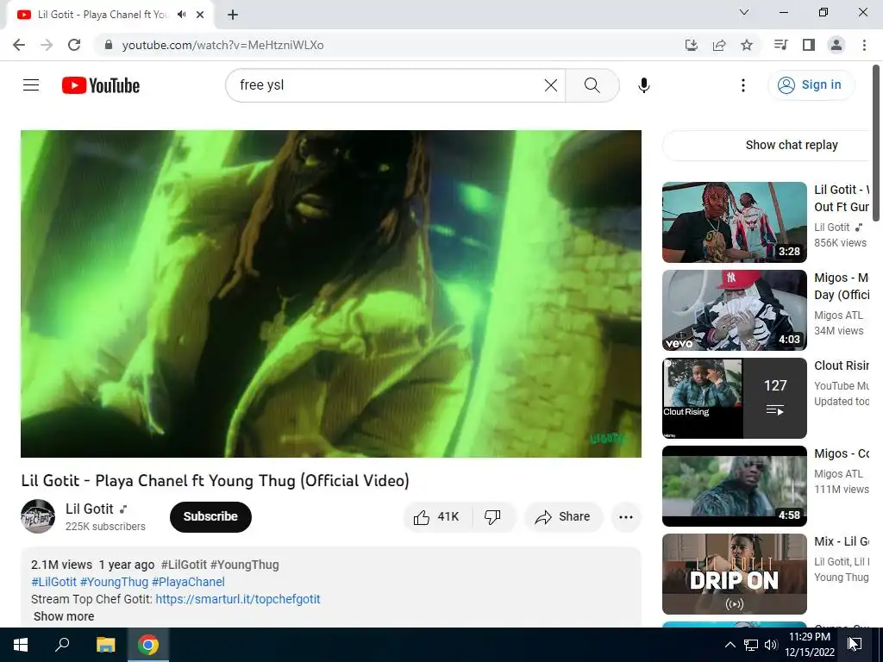This screenshot has width=883, height=662.
Task: Open volume control in system tray
Action: [x=770, y=645]
